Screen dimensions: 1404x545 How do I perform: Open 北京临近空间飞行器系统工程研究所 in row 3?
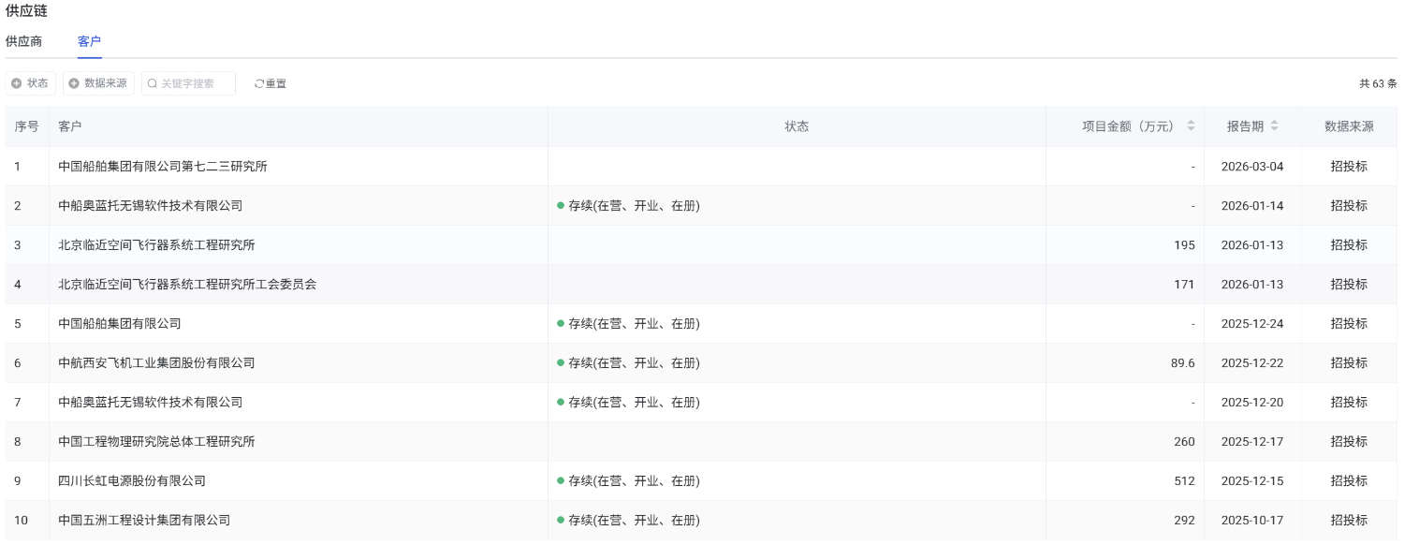pyautogui.click(x=156, y=245)
